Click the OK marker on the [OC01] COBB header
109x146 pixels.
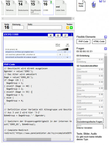point(72,35)
